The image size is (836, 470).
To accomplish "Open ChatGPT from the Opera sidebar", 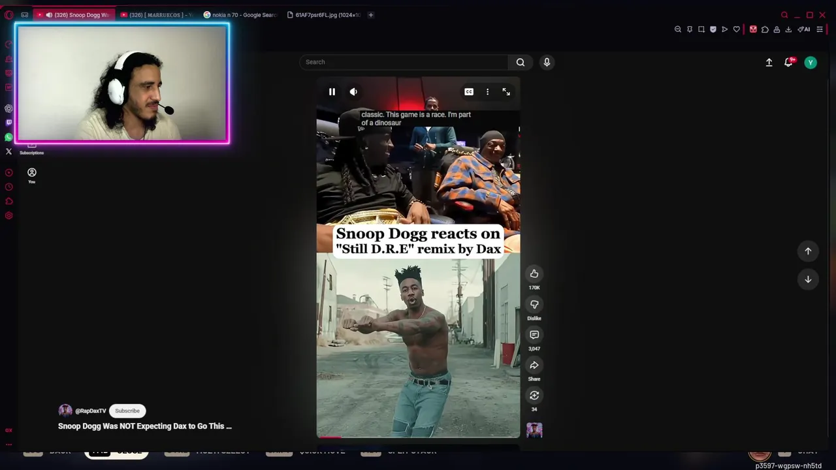I will pyautogui.click(x=8, y=108).
